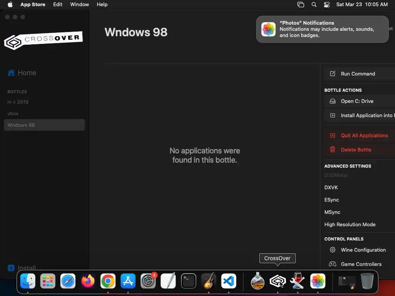Viewport: 395px width, 296px height.
Task: Open Visual Studio Code from the Dock
Action: coord(229,281)
